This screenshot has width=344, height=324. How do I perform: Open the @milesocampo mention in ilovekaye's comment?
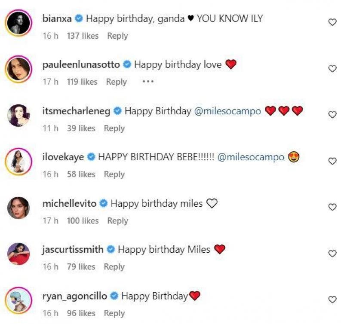click(251, 157)
